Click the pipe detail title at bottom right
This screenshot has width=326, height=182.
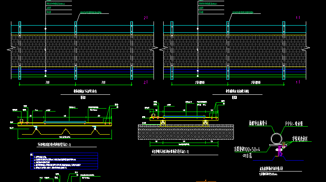270,169
